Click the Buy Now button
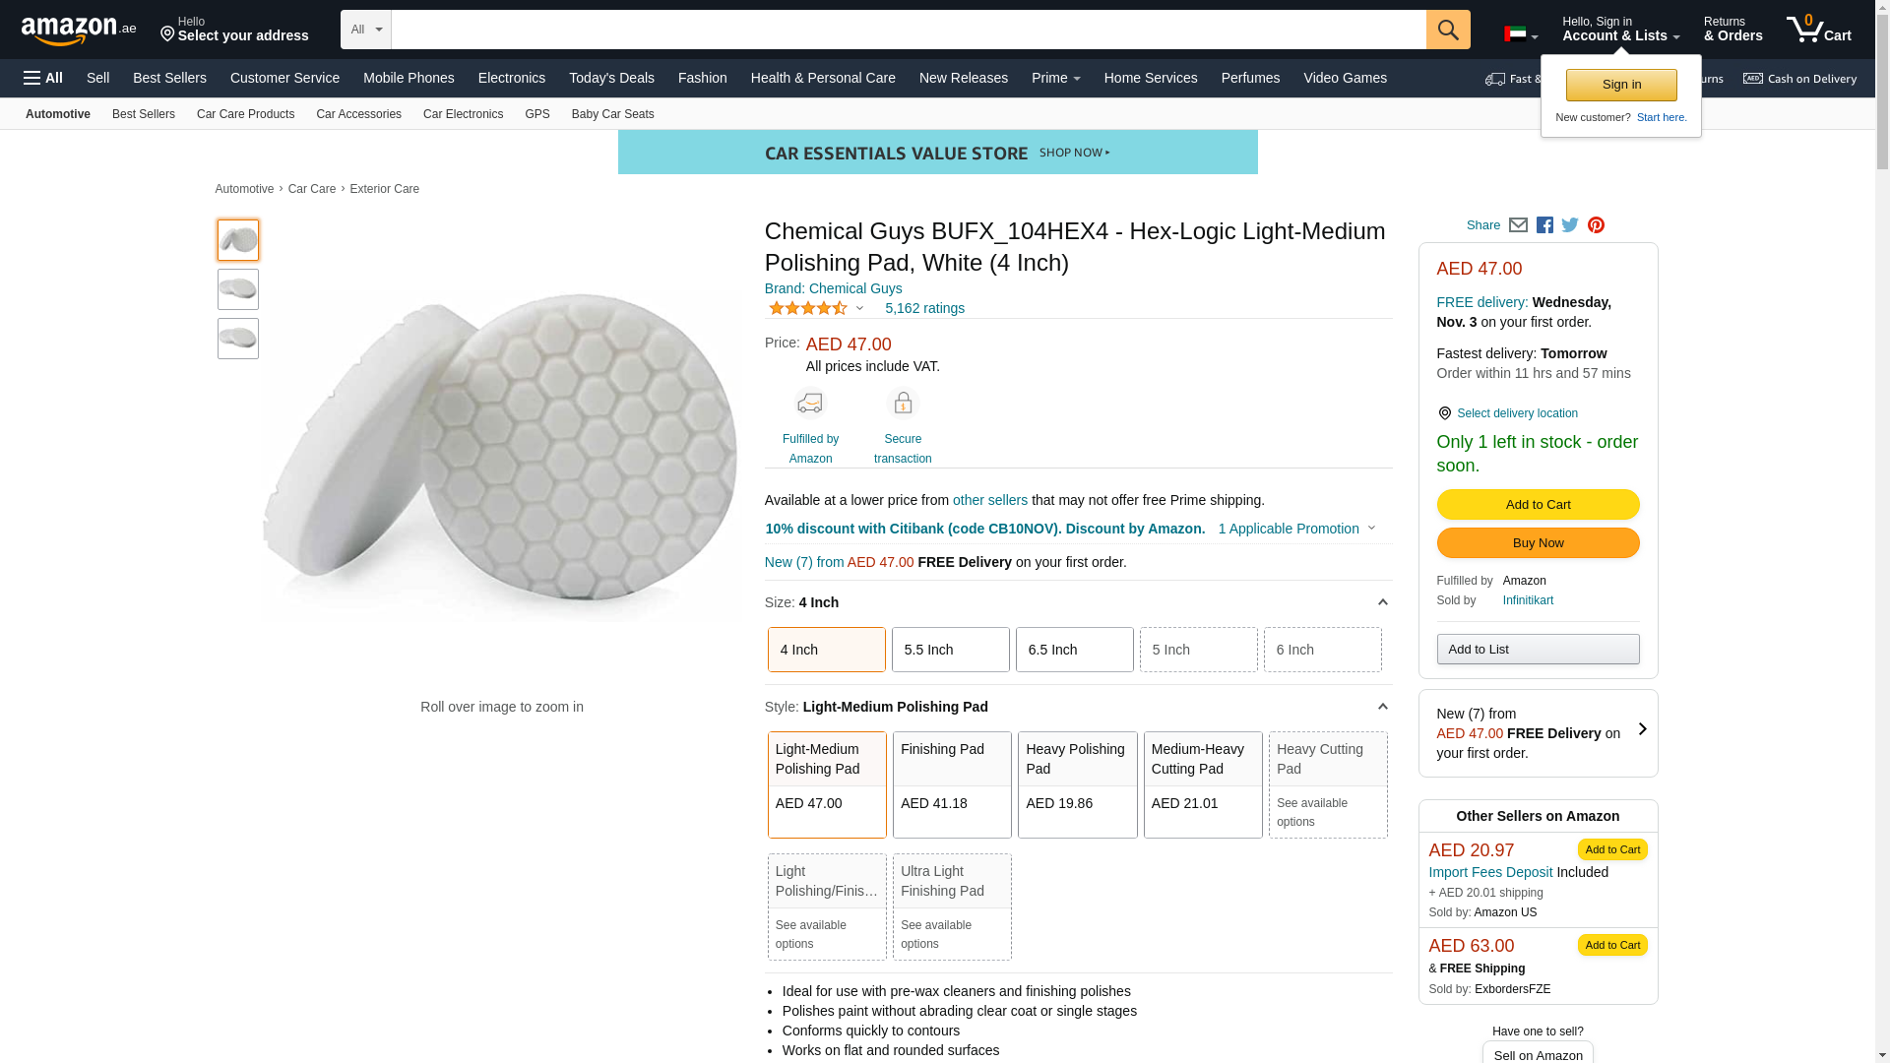Screen dimensions: 1890x1063 coord(1538,543)
